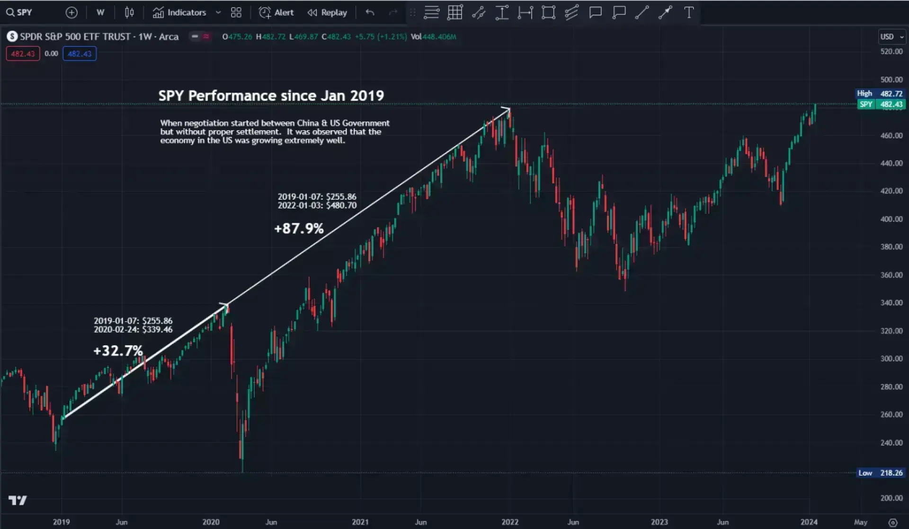Image resolution: width=909 pixels, height=529 pixels.
Task: Select the Gann box grid tool
Action: coord(455,13)
